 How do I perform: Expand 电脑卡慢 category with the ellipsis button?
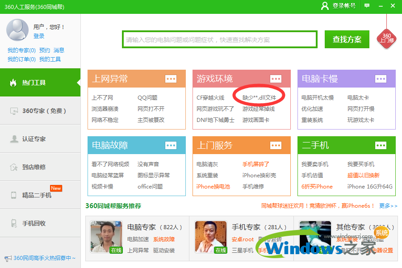381,79
